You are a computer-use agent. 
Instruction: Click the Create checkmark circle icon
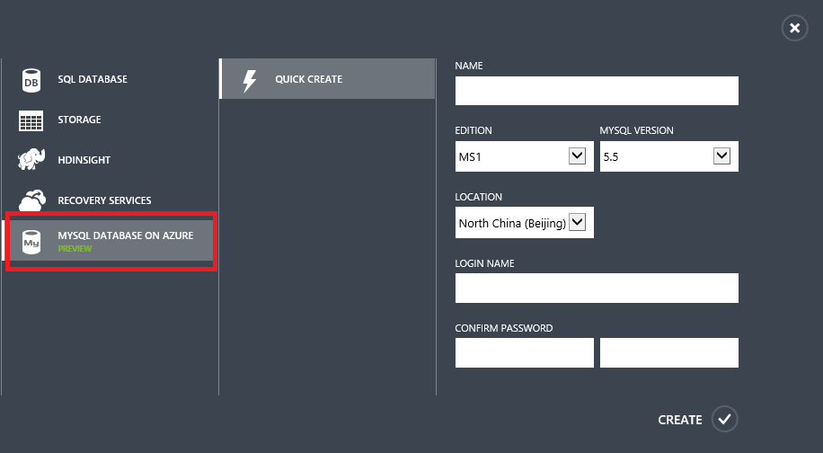724,419
